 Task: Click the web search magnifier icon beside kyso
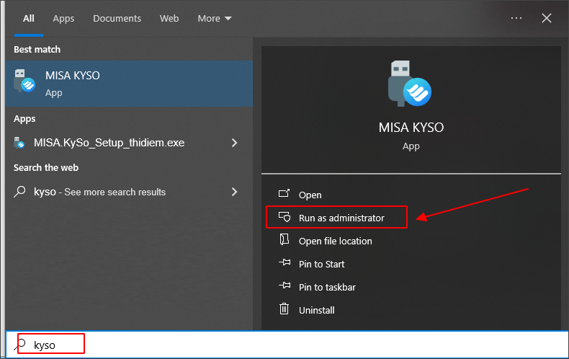(21, 192)
